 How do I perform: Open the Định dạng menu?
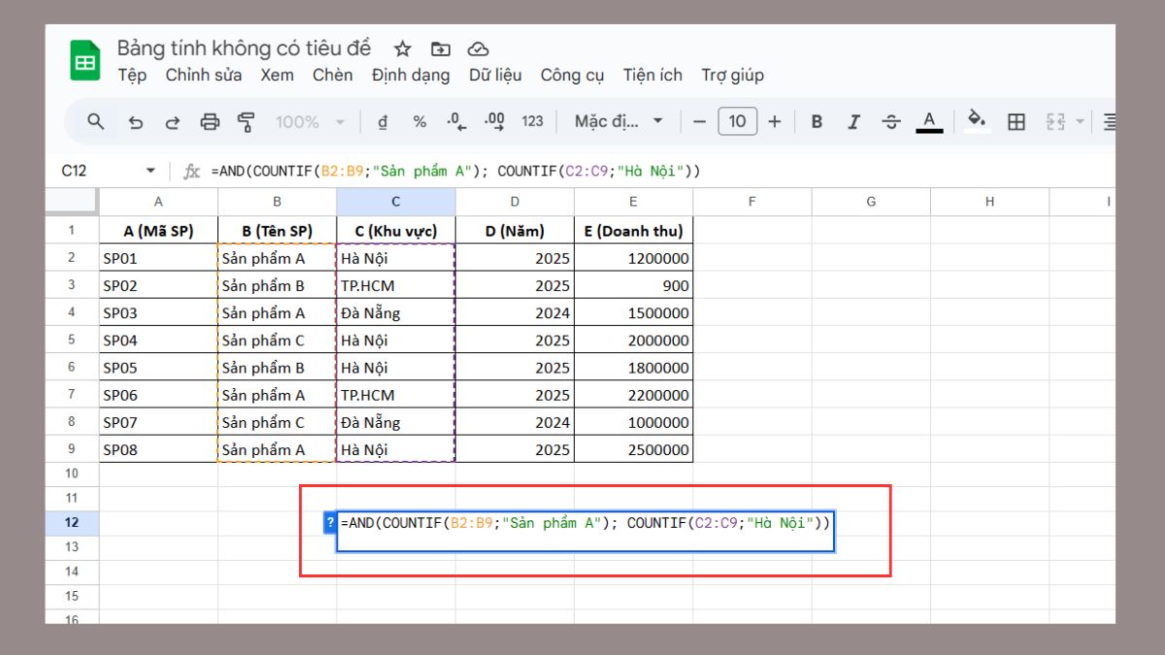(x=412, y=75)
